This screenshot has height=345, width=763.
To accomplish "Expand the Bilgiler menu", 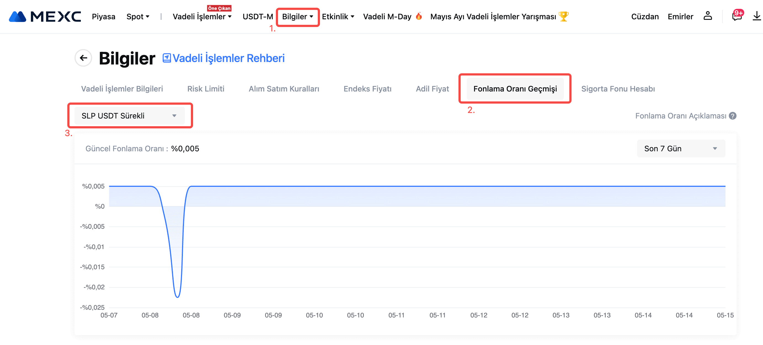I will coord(297,17).
